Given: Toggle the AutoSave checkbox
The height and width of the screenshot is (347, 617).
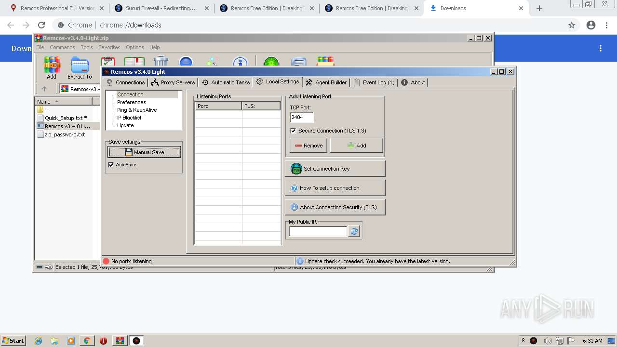Looking at the screenshot, I should [x=111, y=165].
